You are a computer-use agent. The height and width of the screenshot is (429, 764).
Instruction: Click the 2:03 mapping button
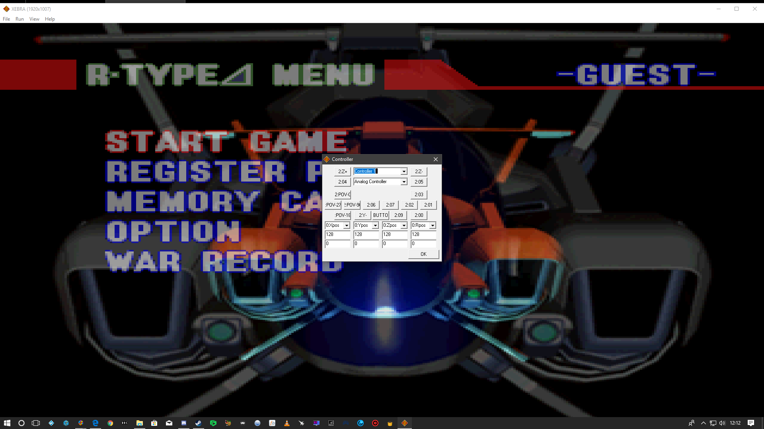(419, 195)
